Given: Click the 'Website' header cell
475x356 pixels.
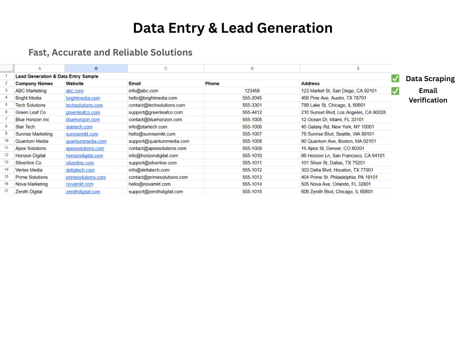Looking at the screenshot, I should pyautogui.click(x=96, y=84).
